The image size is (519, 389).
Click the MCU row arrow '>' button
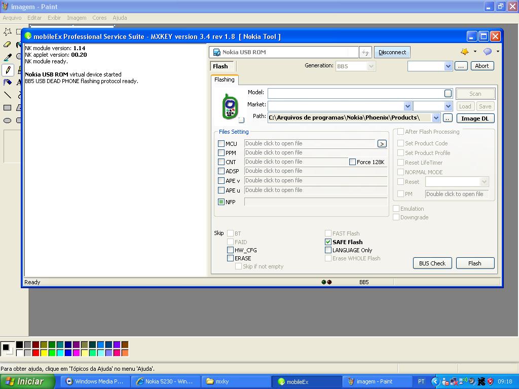click(x=382, y=144)
